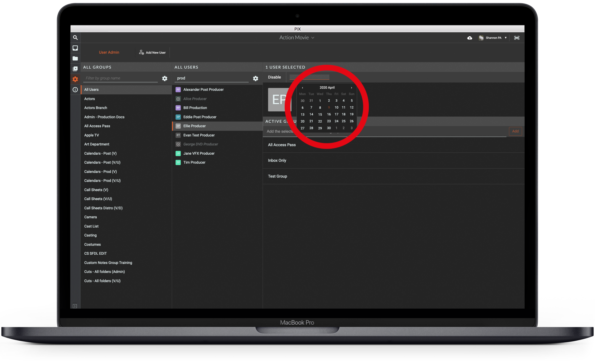
Task: Go to previous month in calendar
Action: [302, 88]
